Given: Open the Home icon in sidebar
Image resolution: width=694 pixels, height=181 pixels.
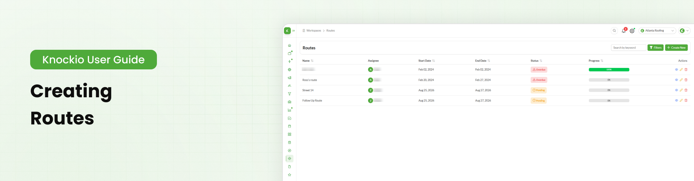Looking at the screenshot, I should click(x=289, y=46).
